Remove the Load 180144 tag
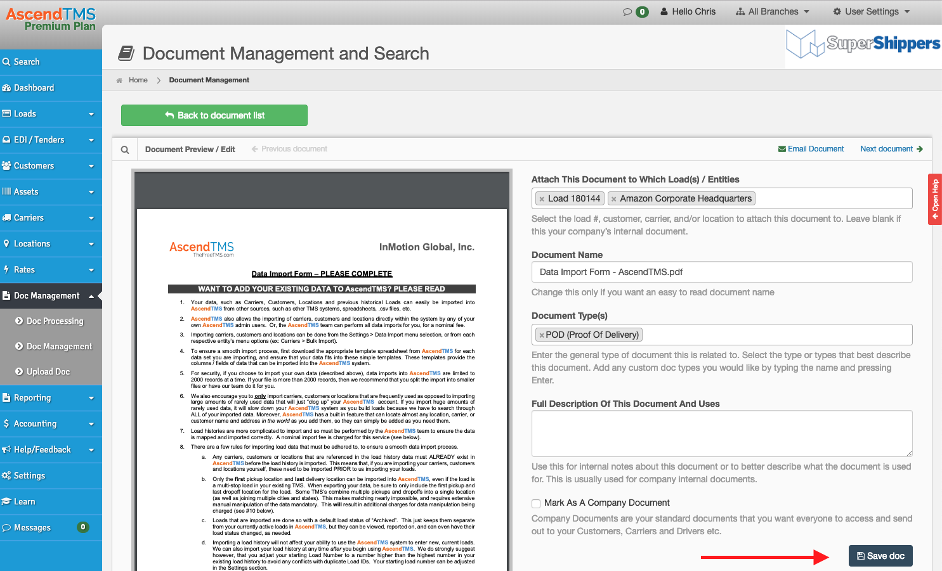Viewport: 942px width, 571px height. click(542, 199)
